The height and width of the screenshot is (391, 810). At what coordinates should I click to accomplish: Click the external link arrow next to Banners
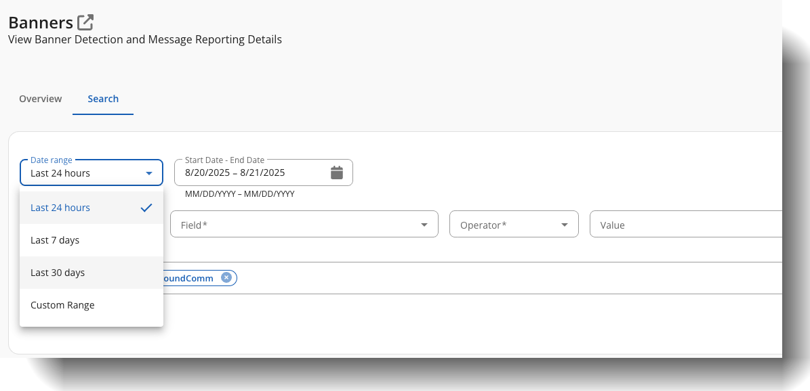pos(85,21)
